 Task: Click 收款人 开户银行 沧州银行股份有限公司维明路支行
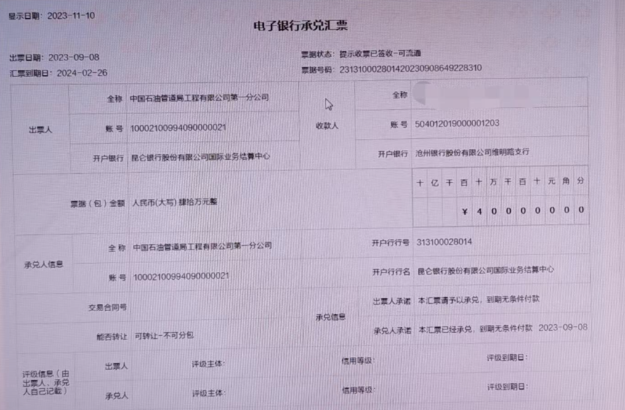[x=472, y=153]
